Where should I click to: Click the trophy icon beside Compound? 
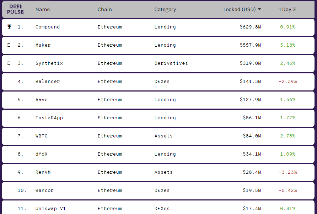[9, 27]
